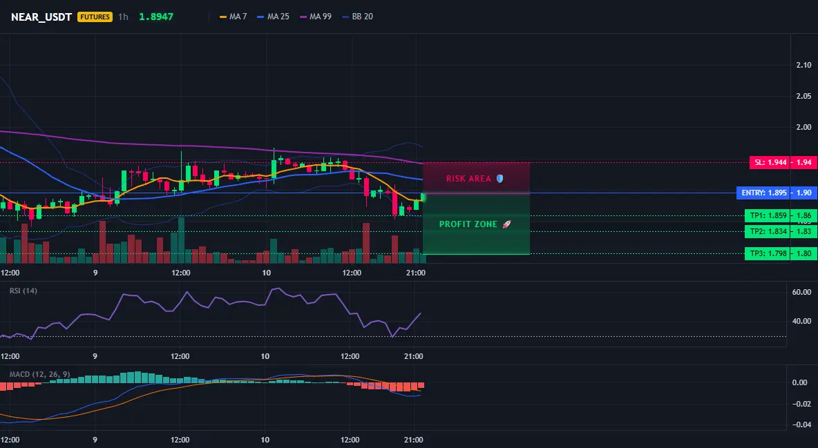The image size is (818, 448).
Task: Click the RISK AREA label
Action: pyautogui.click(x=468, y=178)
